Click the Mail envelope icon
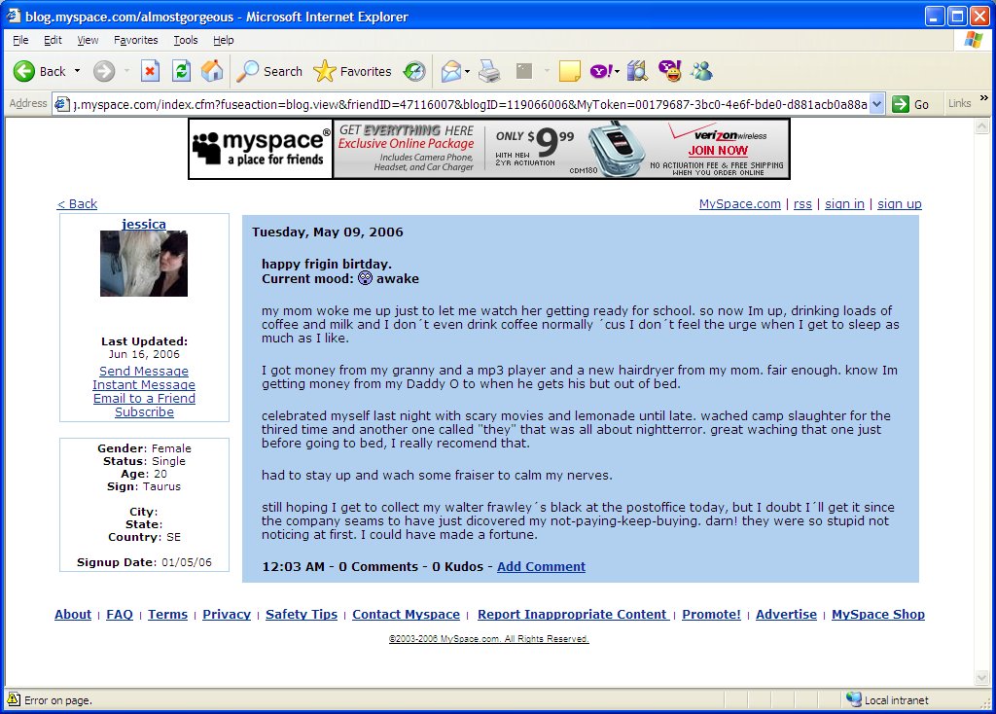 451,71
